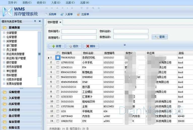The height and width of the screenshot is (130, 193).
Task: Click the navigation list vertical scrollbar
Action: 40,58
